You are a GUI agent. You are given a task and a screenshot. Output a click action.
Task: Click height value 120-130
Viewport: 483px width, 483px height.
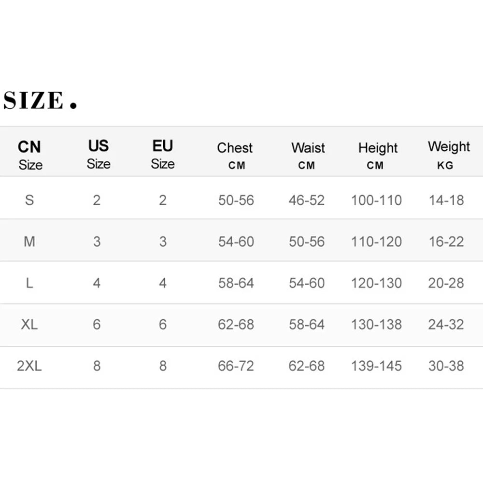coord(376,283)
